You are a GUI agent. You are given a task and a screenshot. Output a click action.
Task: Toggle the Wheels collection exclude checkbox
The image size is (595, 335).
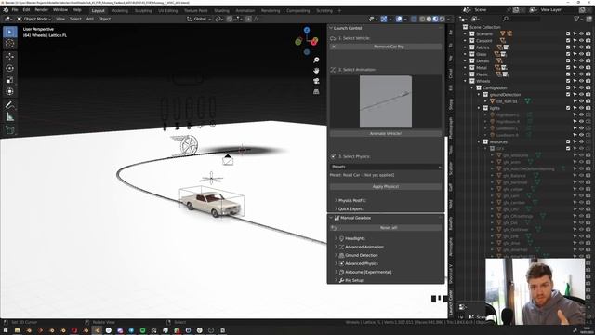click(568, 81)
